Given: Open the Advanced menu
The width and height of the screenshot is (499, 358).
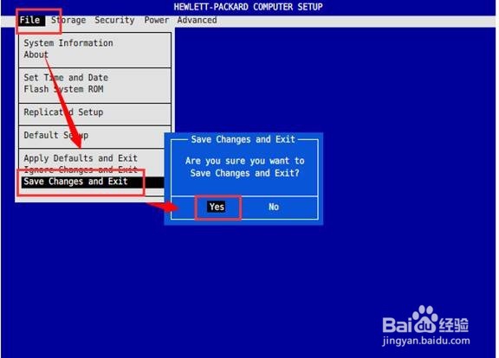Looking at the screenshot, I should (x=197, y=20).
